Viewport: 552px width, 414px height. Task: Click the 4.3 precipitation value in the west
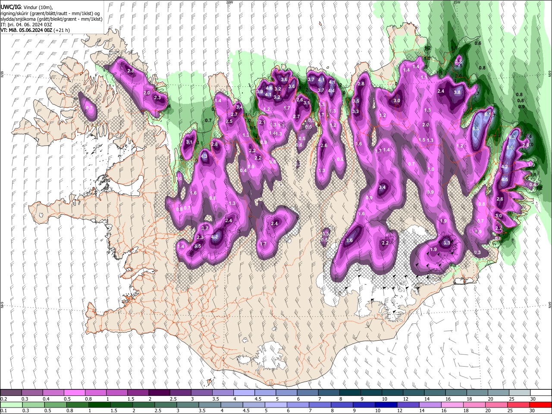pos(204,157)
